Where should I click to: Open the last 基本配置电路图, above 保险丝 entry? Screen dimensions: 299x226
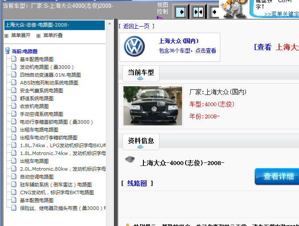(x=37, y=200)
